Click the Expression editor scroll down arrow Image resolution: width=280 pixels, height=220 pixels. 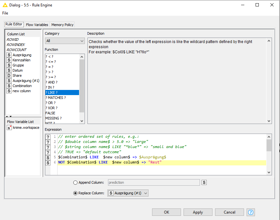[x=269, y=172]
